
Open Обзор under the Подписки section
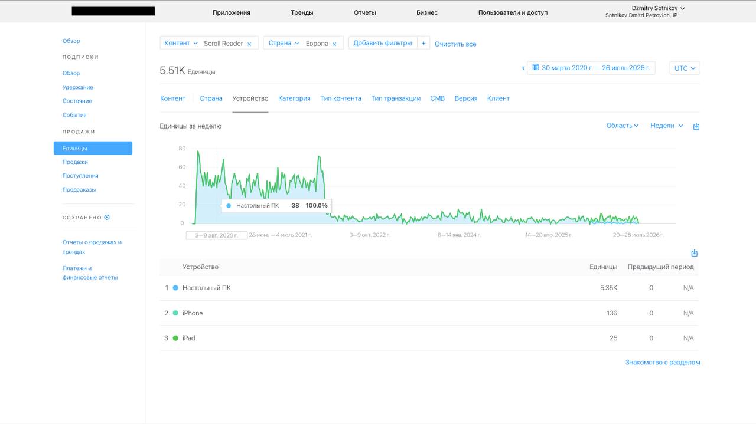pos(71,73)
